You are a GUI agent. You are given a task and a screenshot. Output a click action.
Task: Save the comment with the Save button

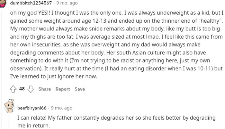click(x=80, y=89)
